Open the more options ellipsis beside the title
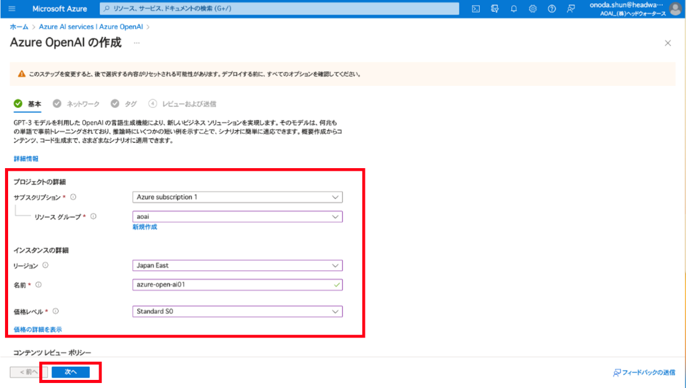 tap(137, 43)
